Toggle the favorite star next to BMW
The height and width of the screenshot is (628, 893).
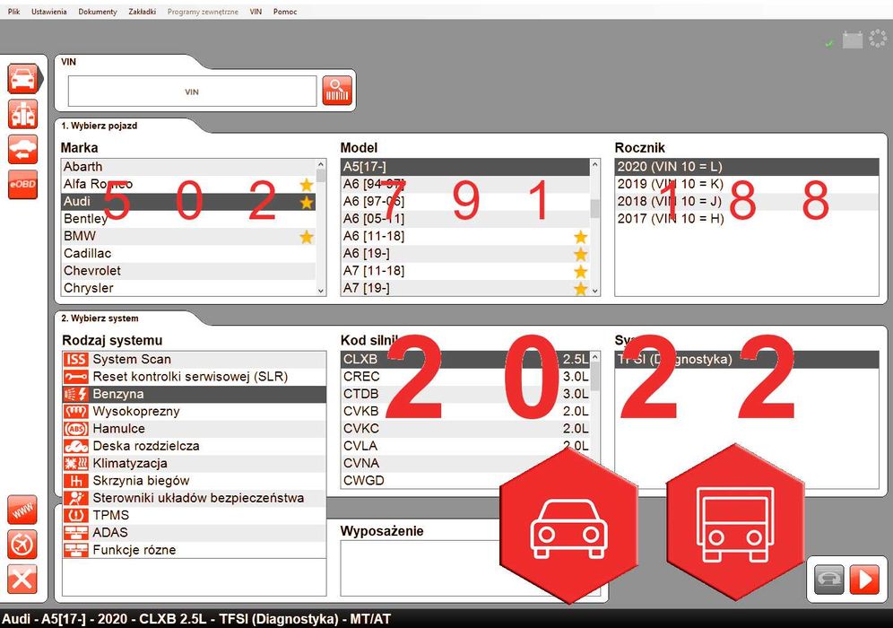coord(307,237)
